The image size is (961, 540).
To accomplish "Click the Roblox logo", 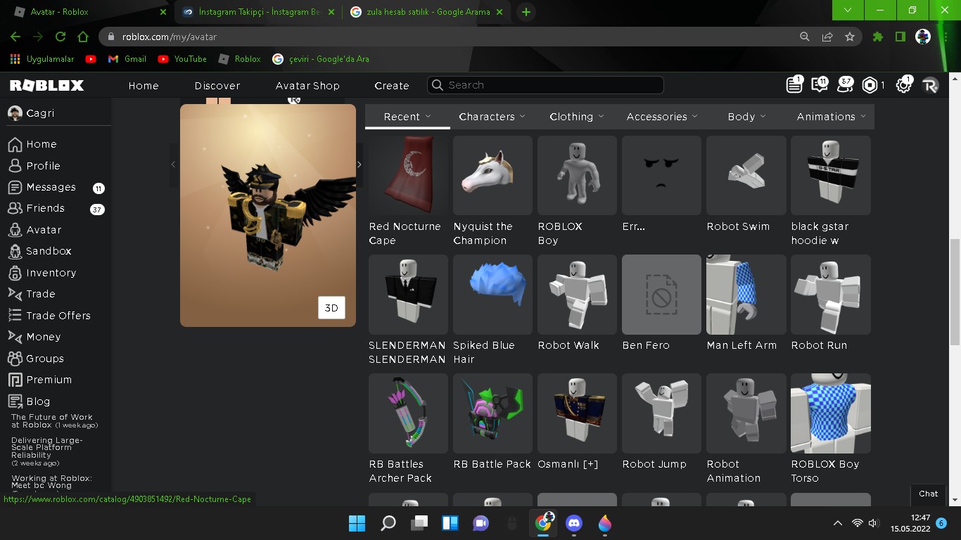I will coord(46,85).
